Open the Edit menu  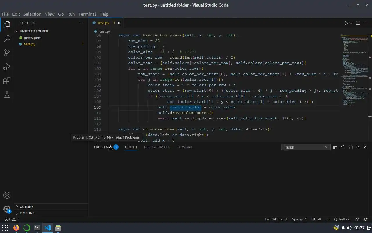point(16,14)
